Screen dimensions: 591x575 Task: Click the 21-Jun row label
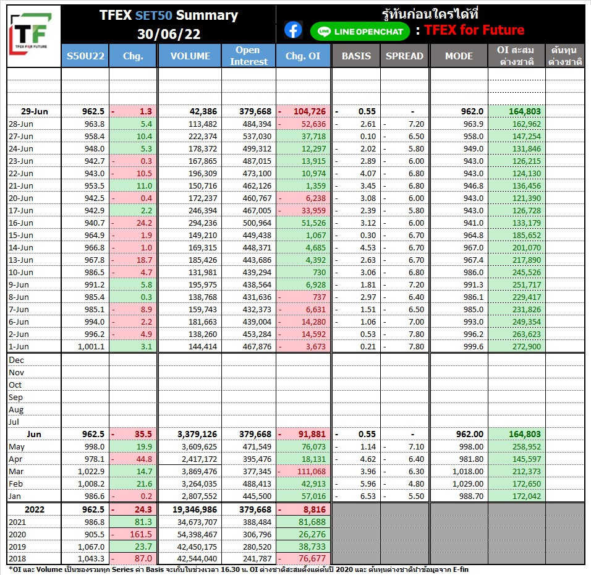[21, 186]
